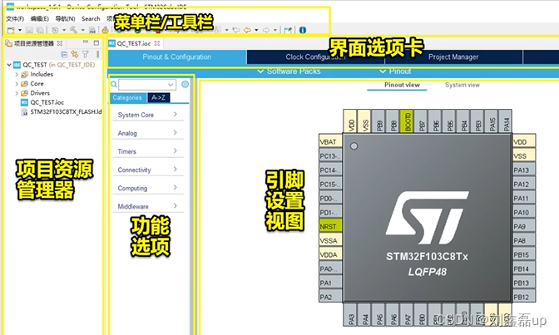Open the categories settings gear icon

click(185, 84)
